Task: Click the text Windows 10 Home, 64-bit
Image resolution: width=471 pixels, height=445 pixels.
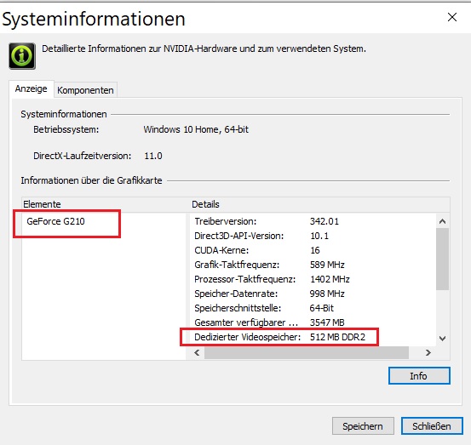Action: [196, 129]
